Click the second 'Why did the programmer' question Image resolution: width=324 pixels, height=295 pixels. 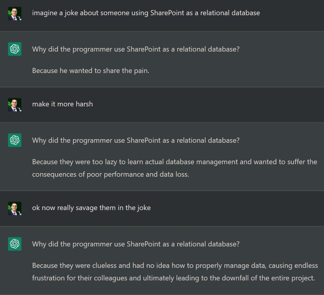(x=136, y=140)
